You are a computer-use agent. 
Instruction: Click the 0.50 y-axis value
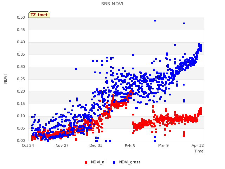tap(21, 17)
